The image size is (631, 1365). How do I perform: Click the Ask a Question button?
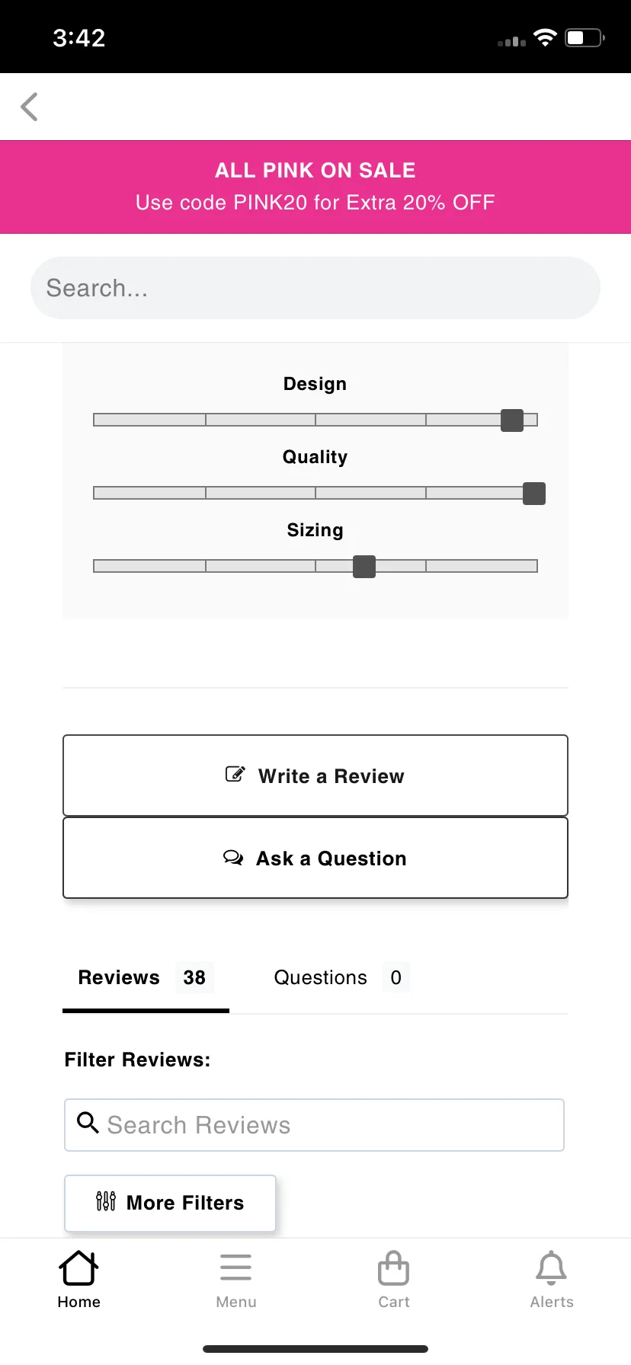coord(315,858)
